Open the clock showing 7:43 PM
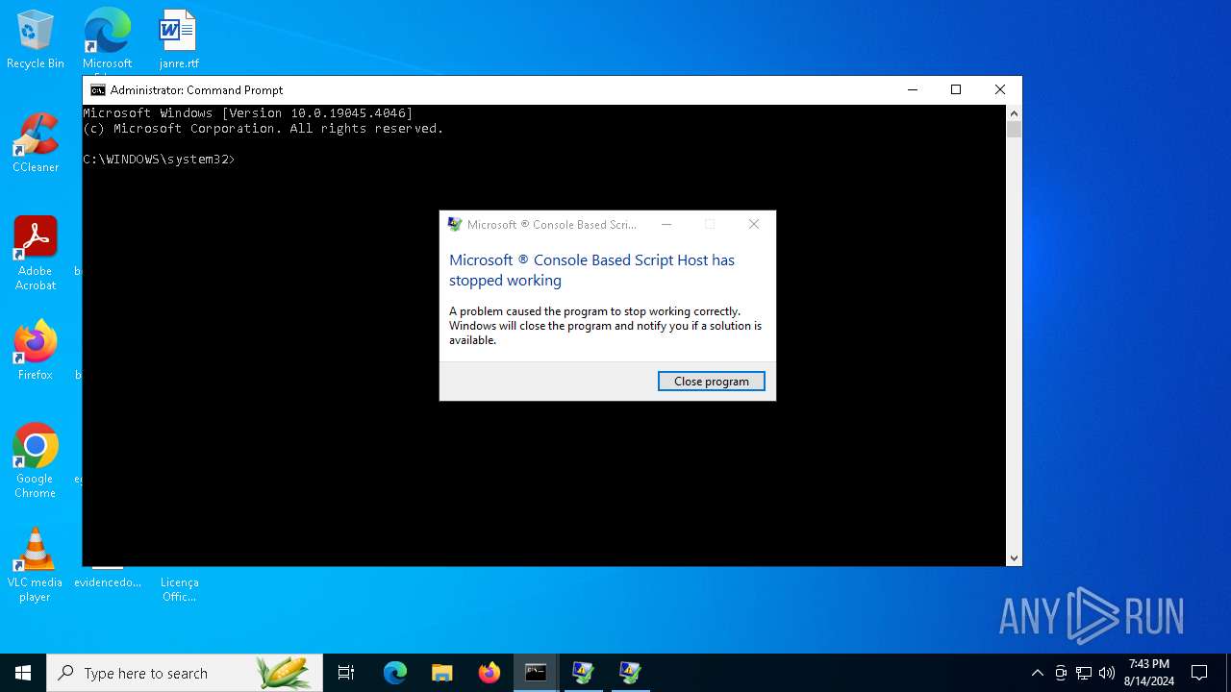 (x=1149, y=673)
